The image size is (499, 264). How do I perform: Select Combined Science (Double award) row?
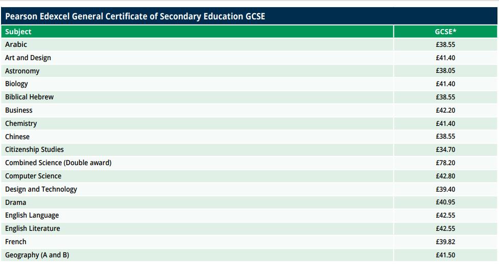click(249, 163)
